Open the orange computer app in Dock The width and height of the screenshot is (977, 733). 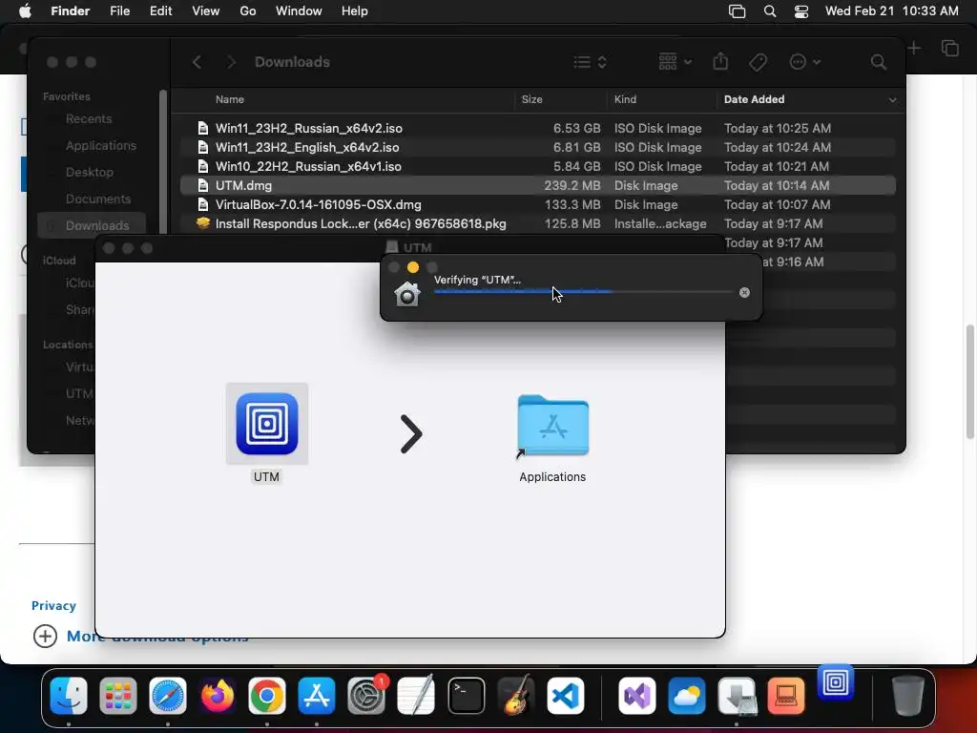(x=786, y=696)
